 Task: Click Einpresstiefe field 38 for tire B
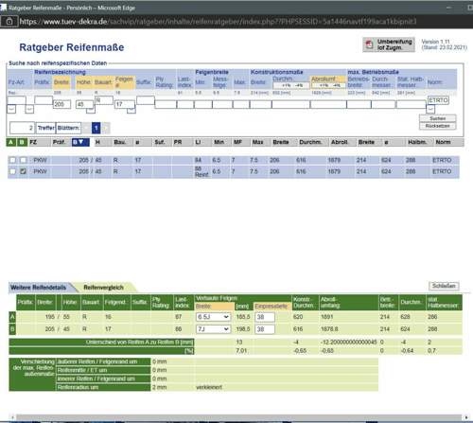coord(265,329)
